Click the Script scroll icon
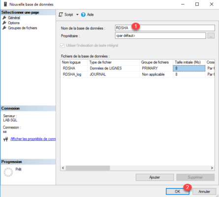The width and height of the screenshot is (219, 197). (x=61, y=15)
